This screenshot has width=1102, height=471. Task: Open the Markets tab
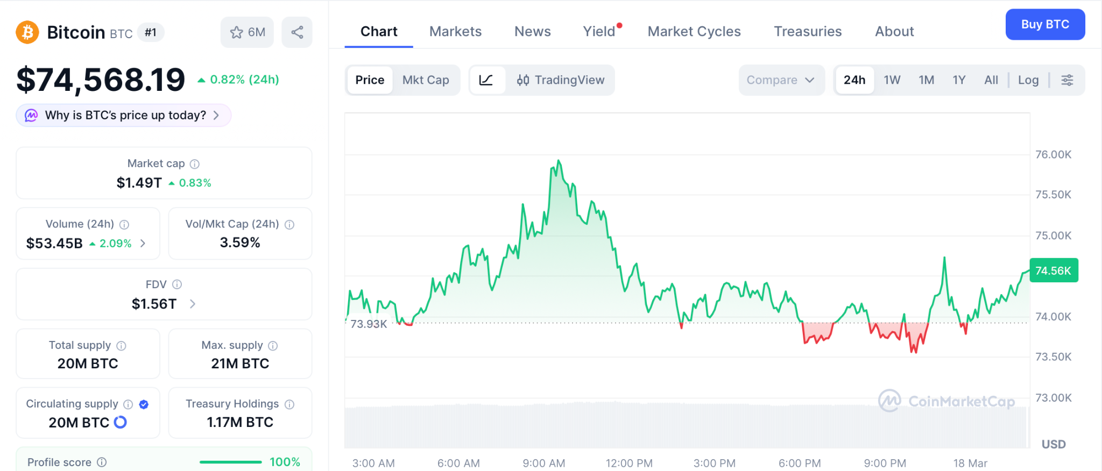point(455,32)
